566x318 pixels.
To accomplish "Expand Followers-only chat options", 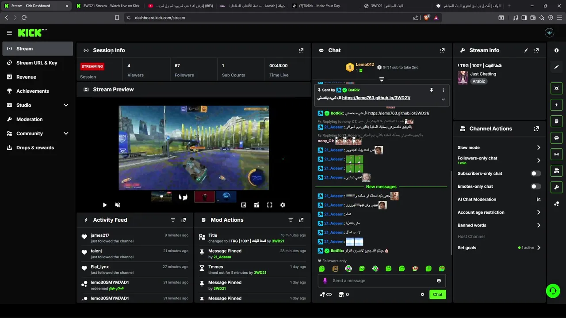I will 539,160.
